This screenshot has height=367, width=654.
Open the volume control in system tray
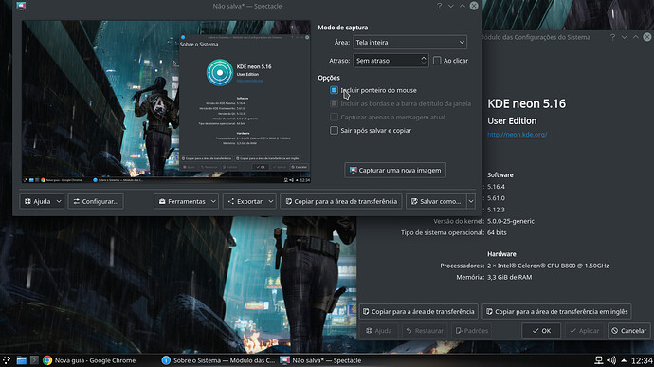point(611,360)
